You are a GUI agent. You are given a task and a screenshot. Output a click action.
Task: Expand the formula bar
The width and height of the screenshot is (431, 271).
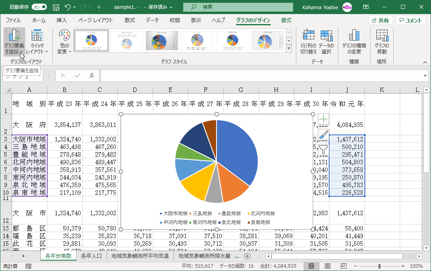point(425,75)
